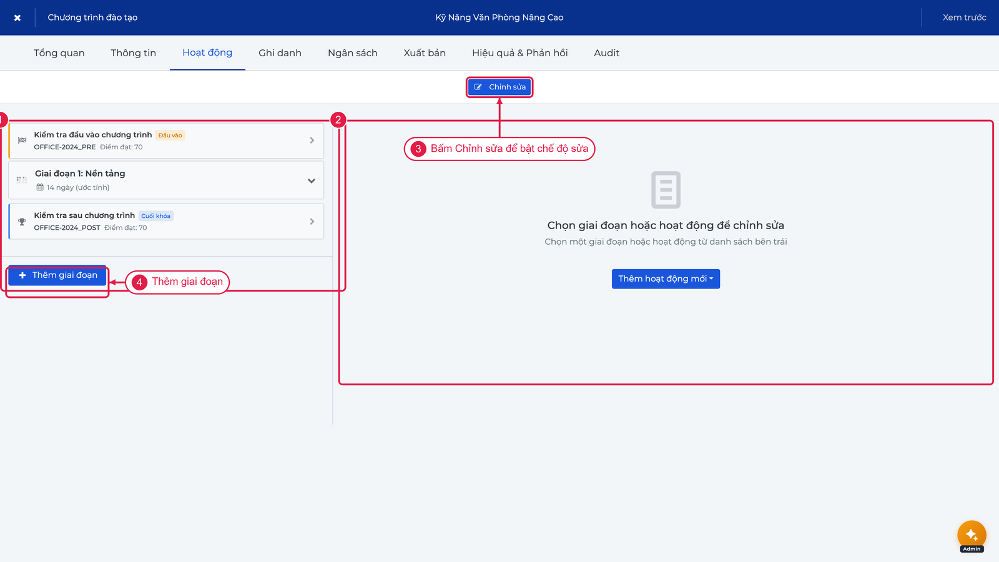
Task: Click plus icon in Thêm giai đoạn
Action: (x=22, y=275)
